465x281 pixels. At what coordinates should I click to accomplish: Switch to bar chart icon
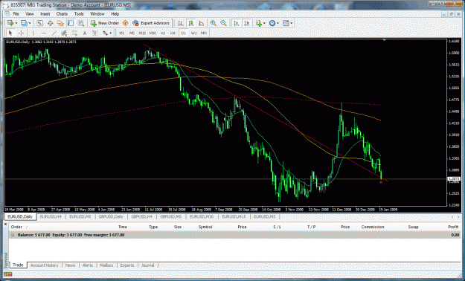tap(181, 23)
